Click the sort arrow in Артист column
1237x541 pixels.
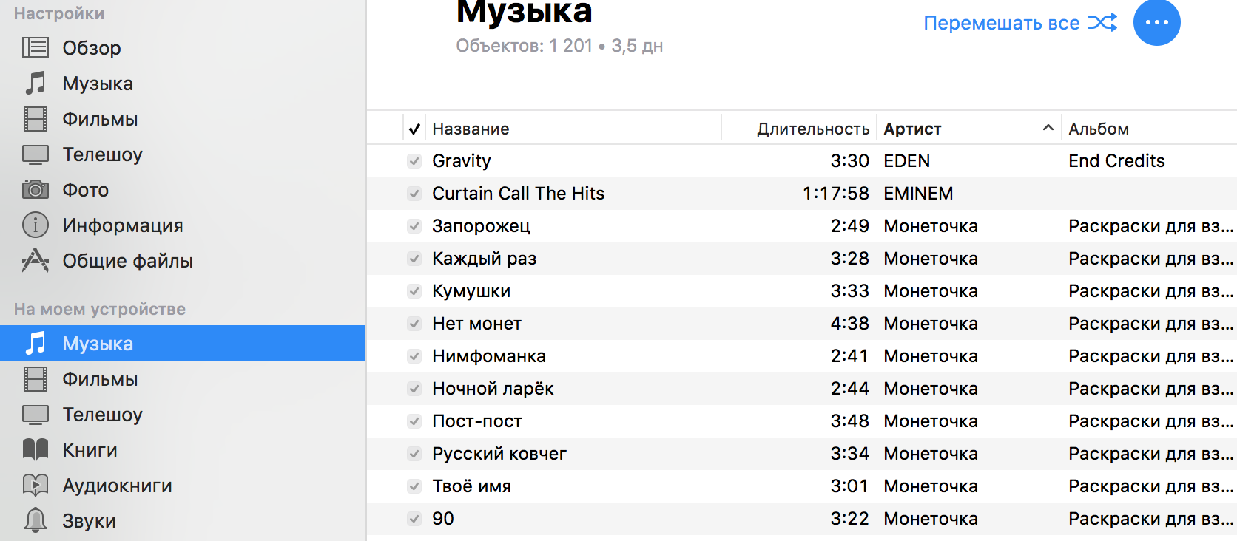click(1048, 128)
